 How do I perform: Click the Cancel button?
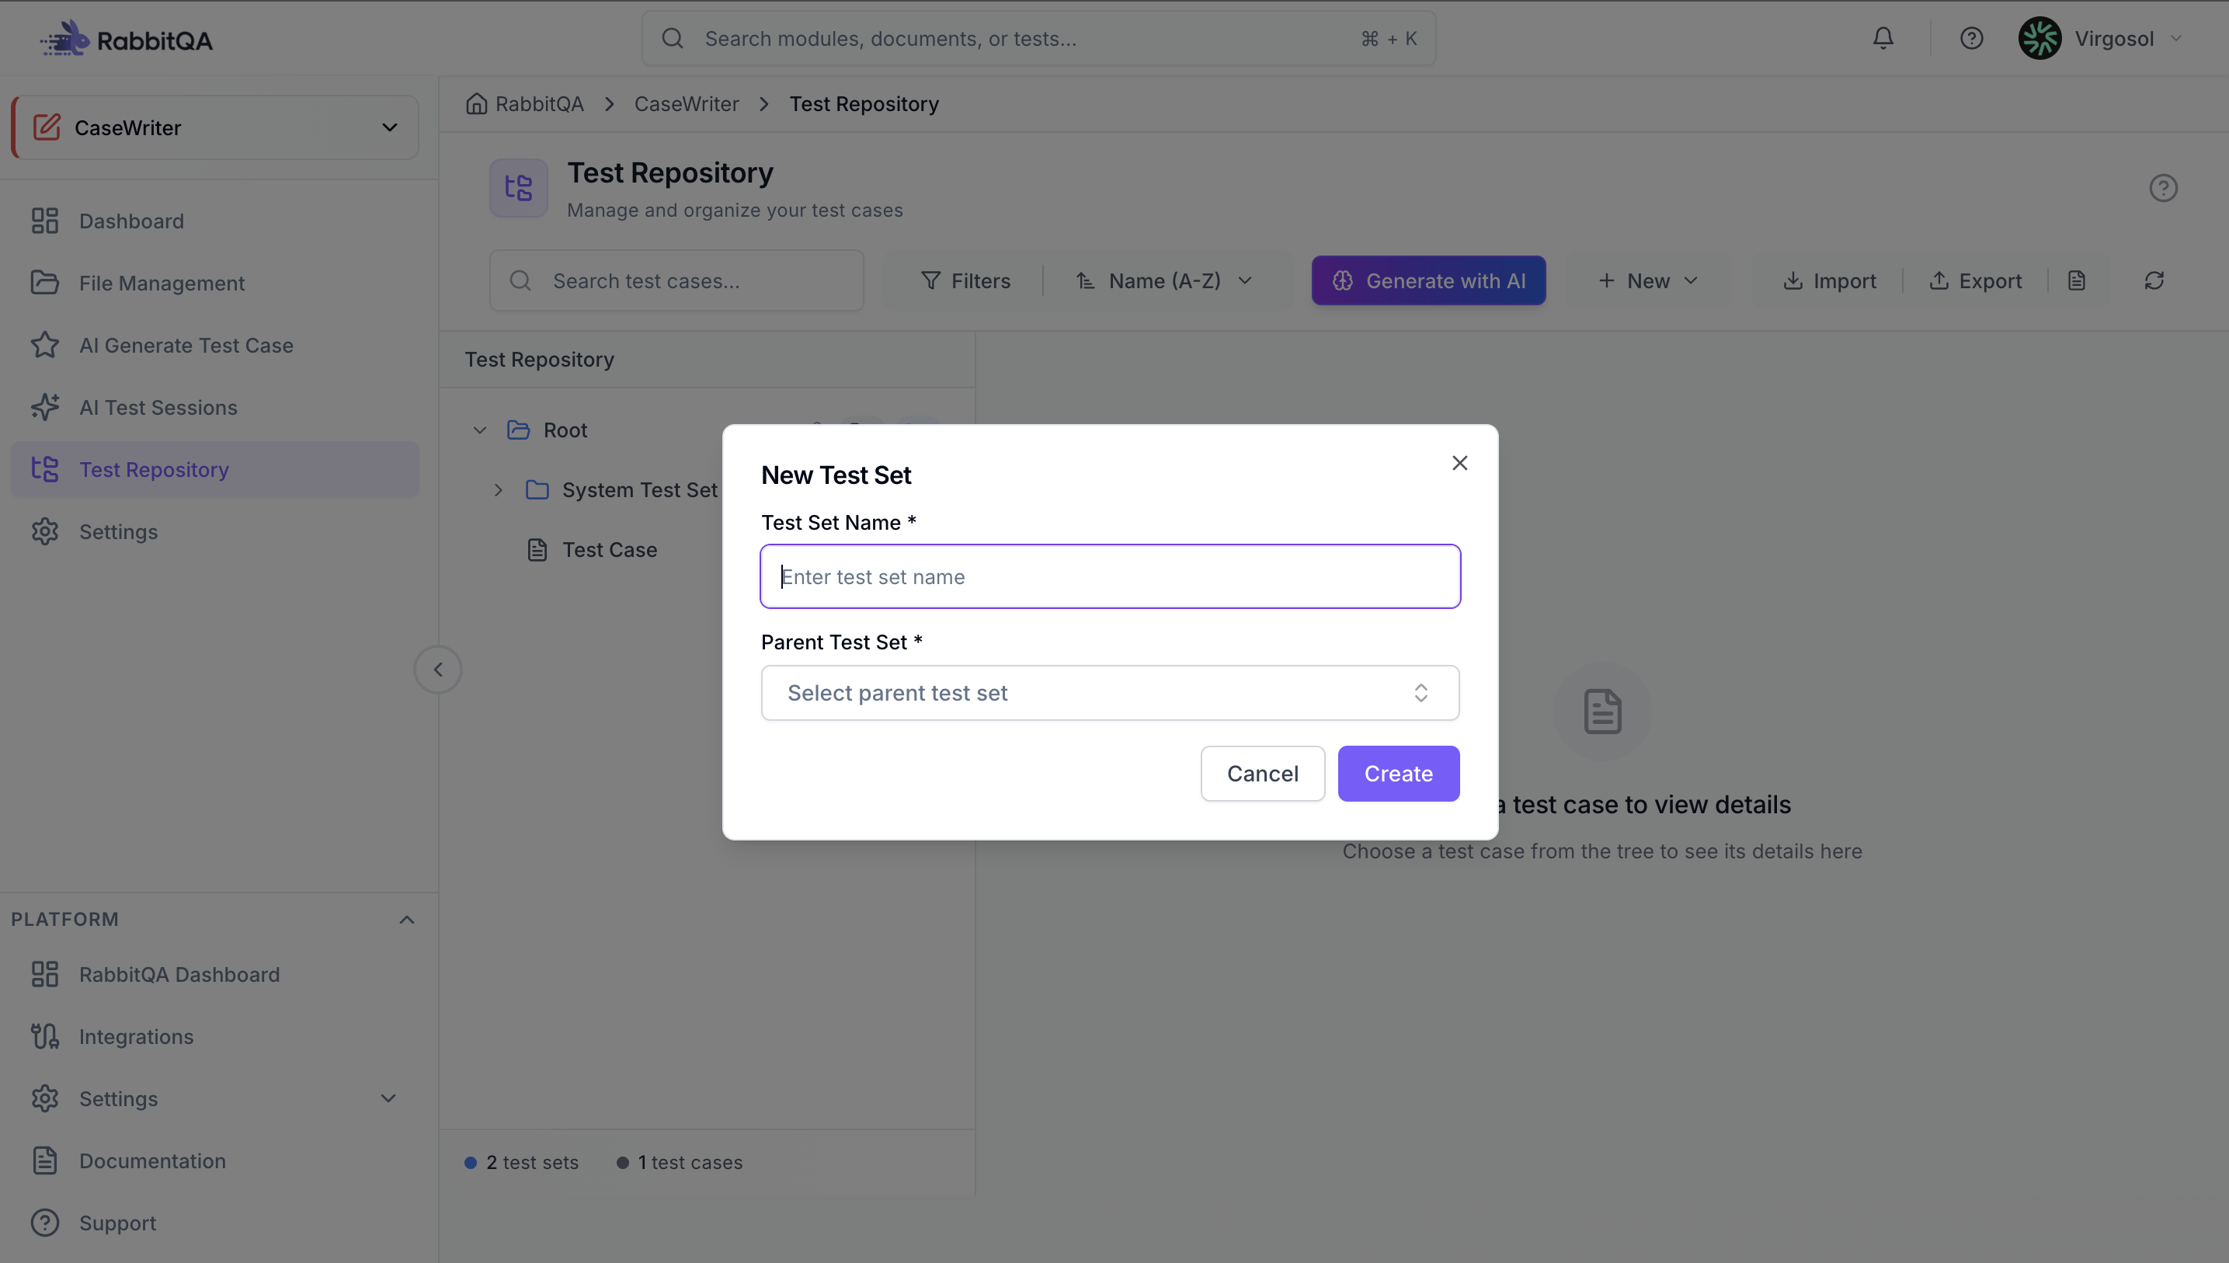pos(1262,774)
